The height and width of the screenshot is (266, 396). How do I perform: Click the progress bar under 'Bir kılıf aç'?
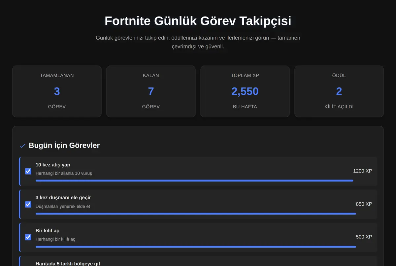(196, 247)
